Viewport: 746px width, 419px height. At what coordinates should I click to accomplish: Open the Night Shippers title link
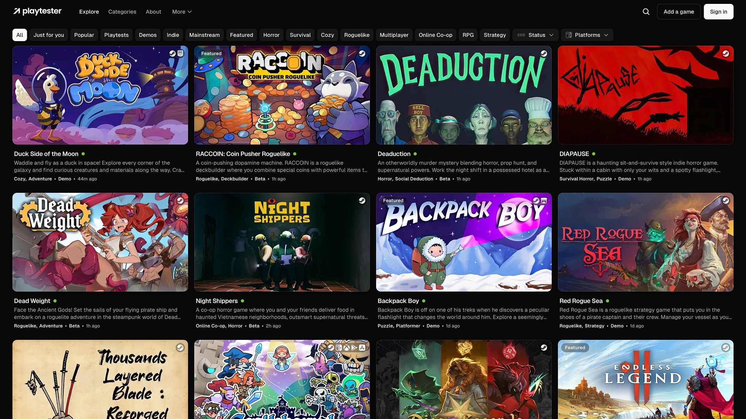[x=217, y=301]
